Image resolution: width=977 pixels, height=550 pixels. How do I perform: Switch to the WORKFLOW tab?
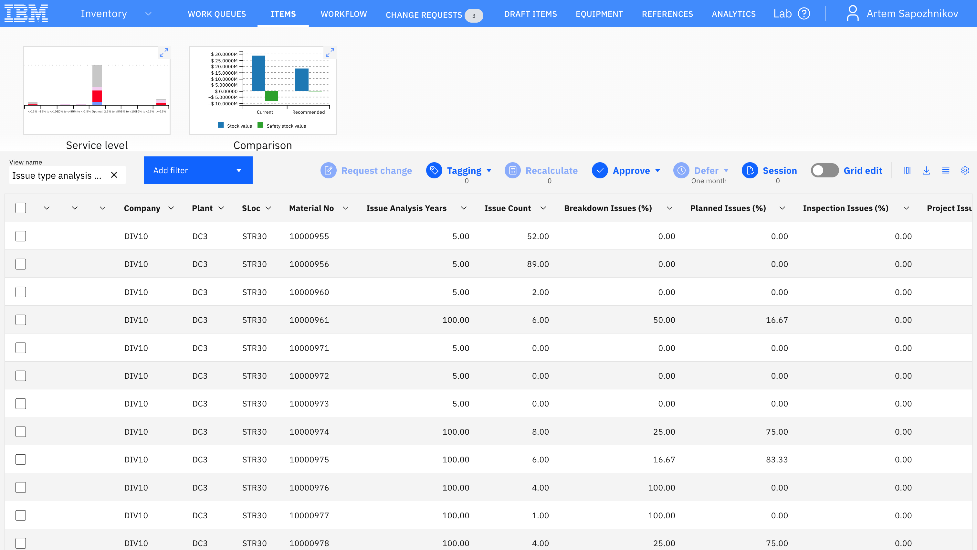[x=344, y=14]
